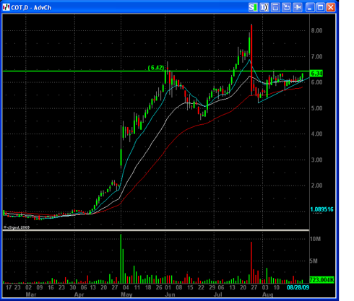Click the chart app icon beside COT,D
The image size is (354, 301).
(x=6, y=7)
